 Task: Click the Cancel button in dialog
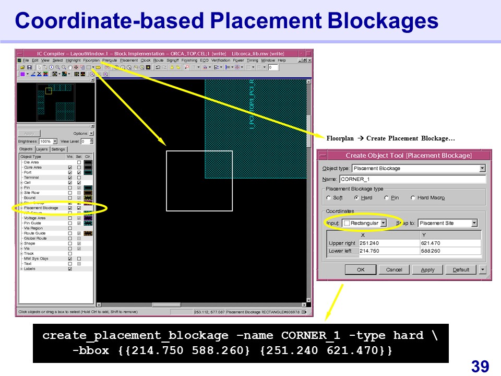click(394, 270)
